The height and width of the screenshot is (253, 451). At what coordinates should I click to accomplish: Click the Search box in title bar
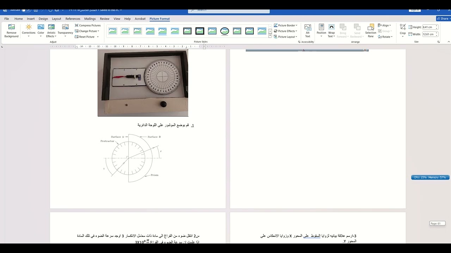pos(229,11)
